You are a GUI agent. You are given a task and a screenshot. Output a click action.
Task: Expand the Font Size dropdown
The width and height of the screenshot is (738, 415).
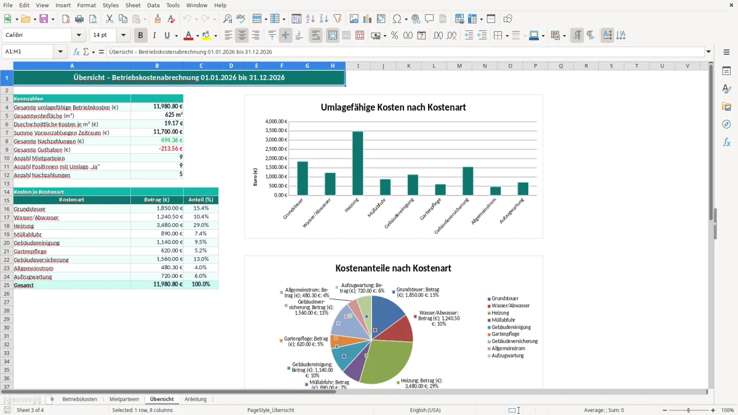pyautogui.click(x=123, y=36)
